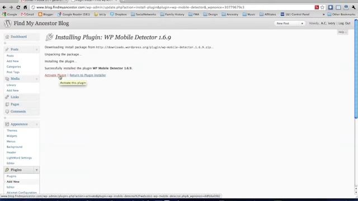Collapse the Plugins menu arrow
Image resolution: width=358 pixels, height=201 pixels.
tap(36, 170)
